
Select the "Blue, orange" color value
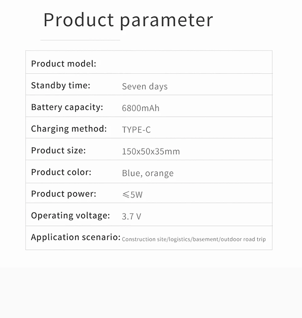[x=148, y=173]
